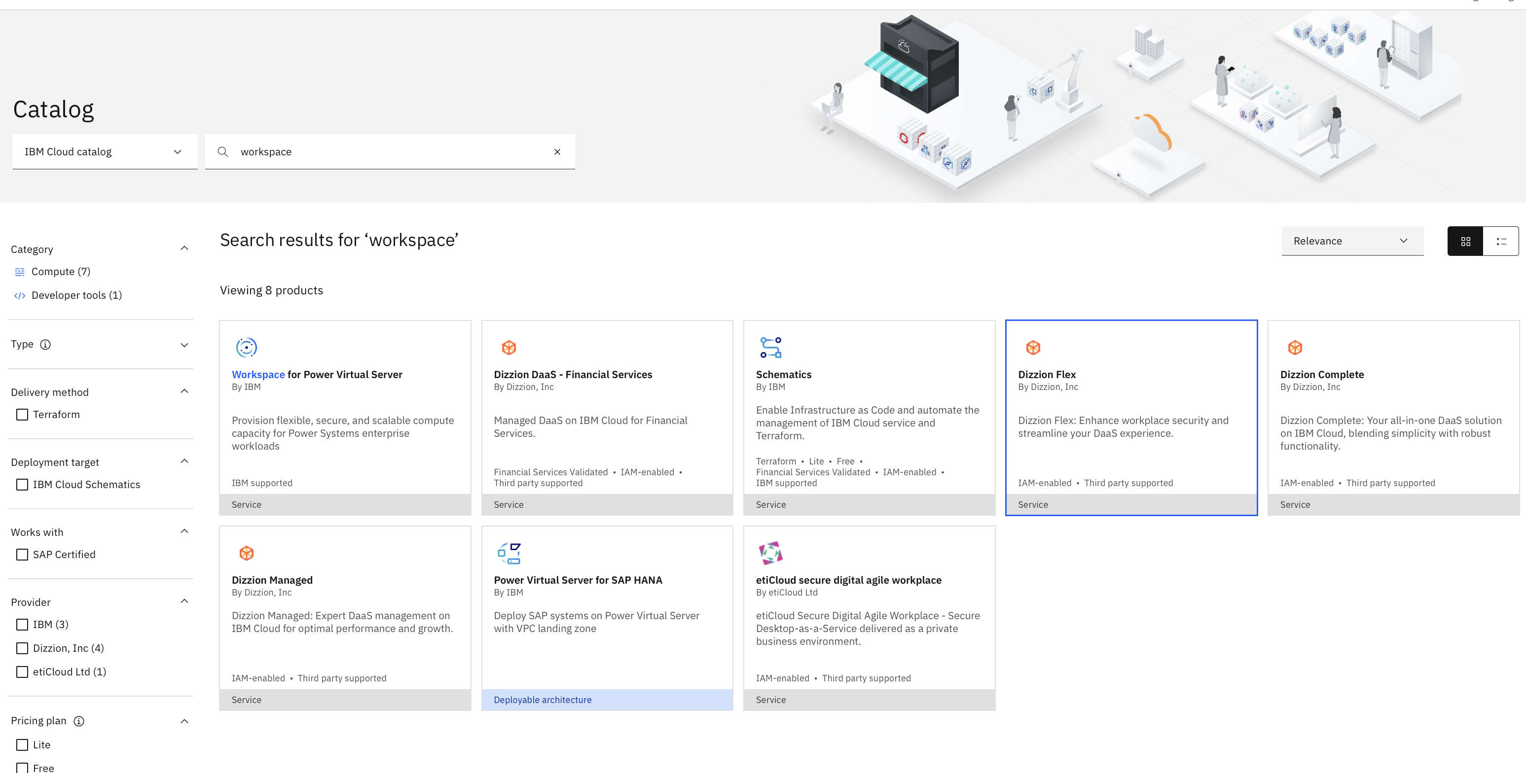Open the Dizzion Complete title
1526x773 pixels.
(x=1322, y=374)
